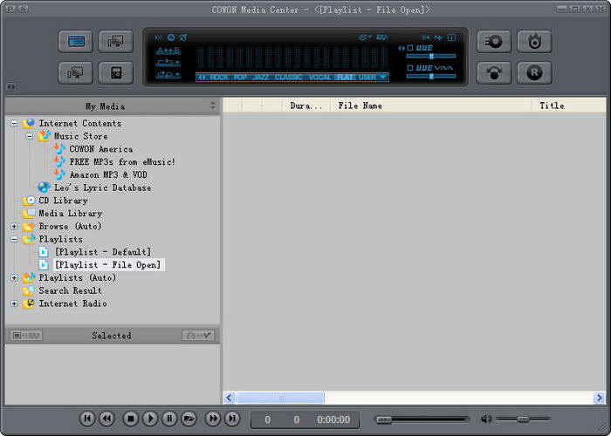Open COWON America music store
The width and height of the screenshot is (611, 436).
[x=101, y=149]
